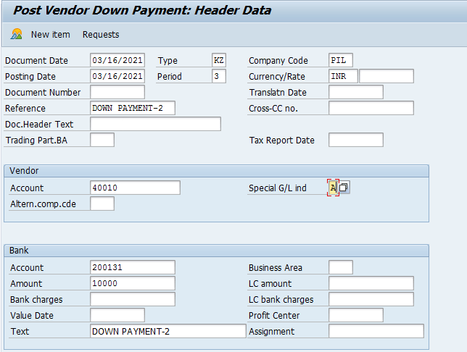Click the Tax Report Date field

pyautogui.click(x=356, y=140)
